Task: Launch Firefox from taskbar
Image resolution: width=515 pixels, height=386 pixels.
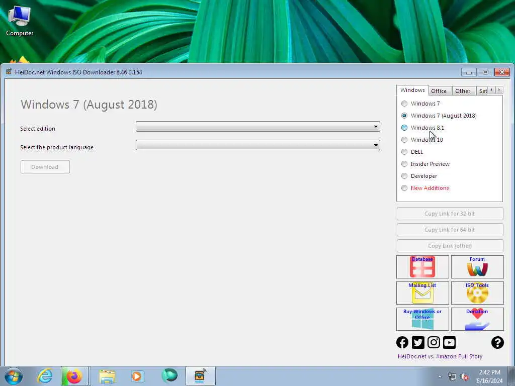Action: pyautogui.click(x=74, y=376)
